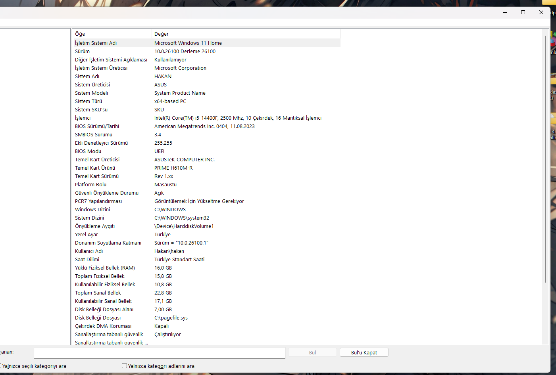Click the vertical scrollbar of the details list
The width and height of the screenshot is (556, 375).
[x=546, y=159]
